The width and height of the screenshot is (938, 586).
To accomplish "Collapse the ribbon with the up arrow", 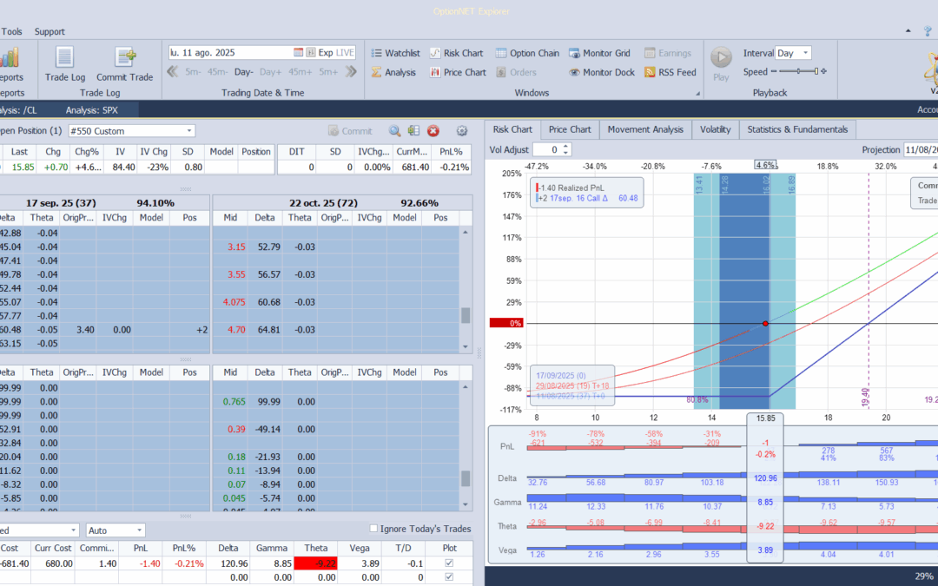I will pos(908,31).
